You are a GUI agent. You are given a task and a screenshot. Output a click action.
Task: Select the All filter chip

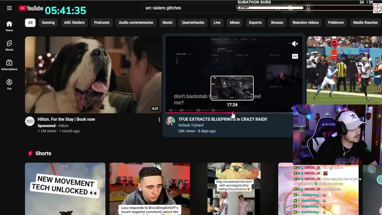tap(30, 22)
